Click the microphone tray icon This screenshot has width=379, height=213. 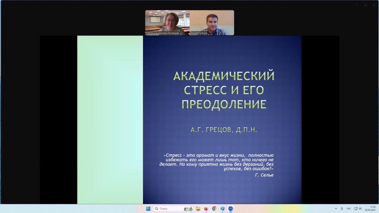click(x=342, y=209)
